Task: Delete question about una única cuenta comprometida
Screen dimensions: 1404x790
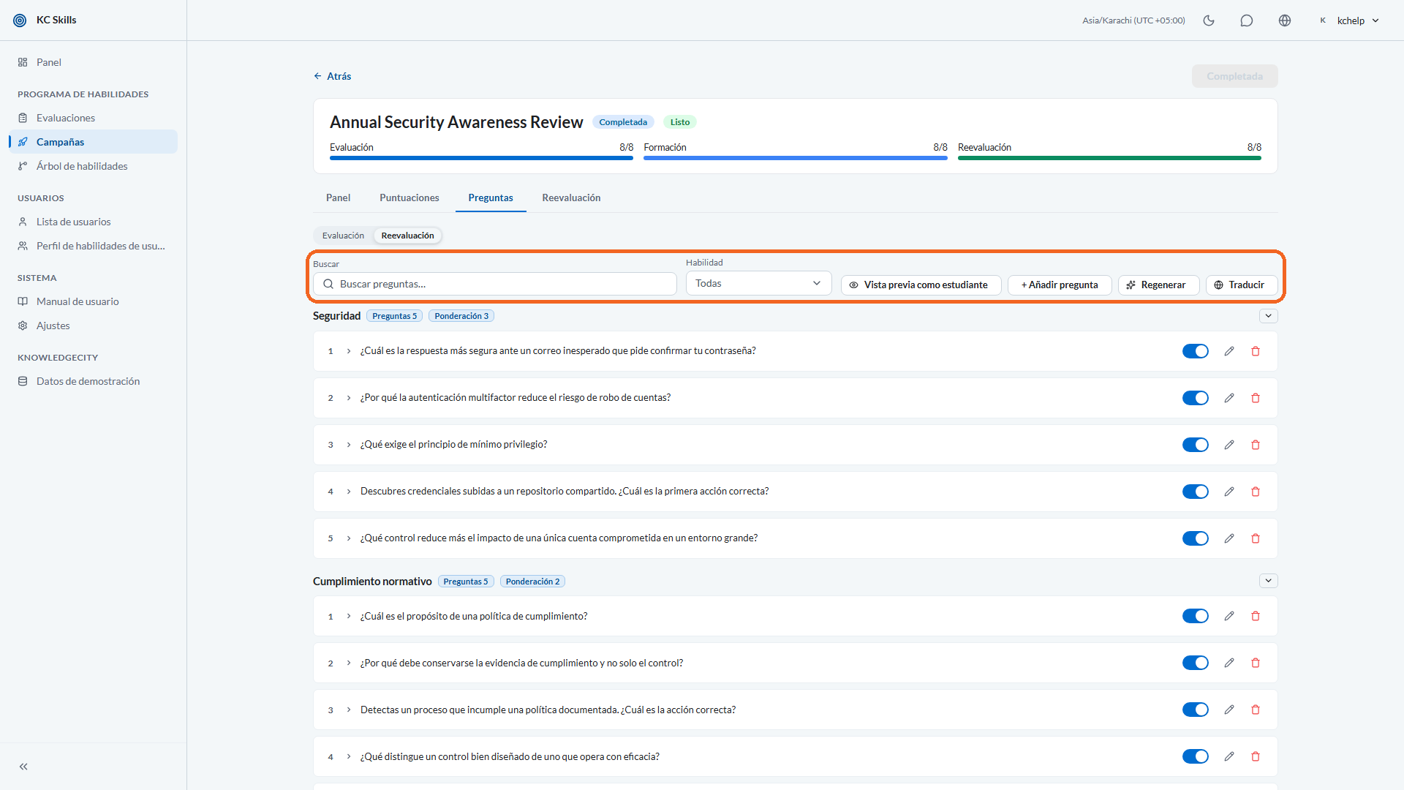Action: (1256, 538)
